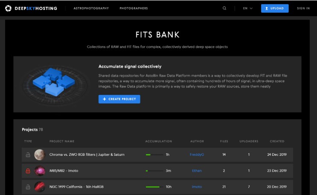Open the M81/M82 galaxy thumbnail
The image size is (317, 195).
click(40, 171)
